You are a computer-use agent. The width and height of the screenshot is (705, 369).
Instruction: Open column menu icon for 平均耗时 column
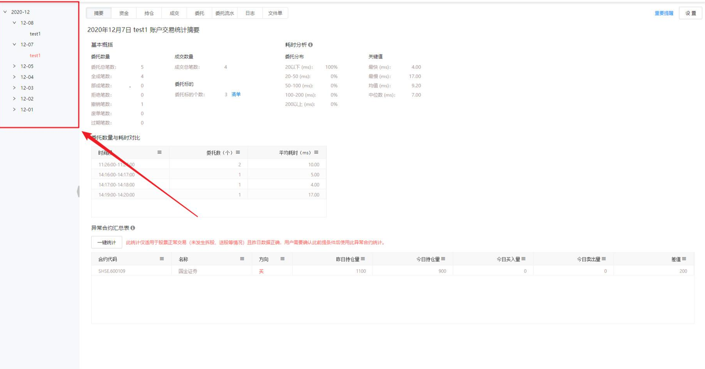316,153
